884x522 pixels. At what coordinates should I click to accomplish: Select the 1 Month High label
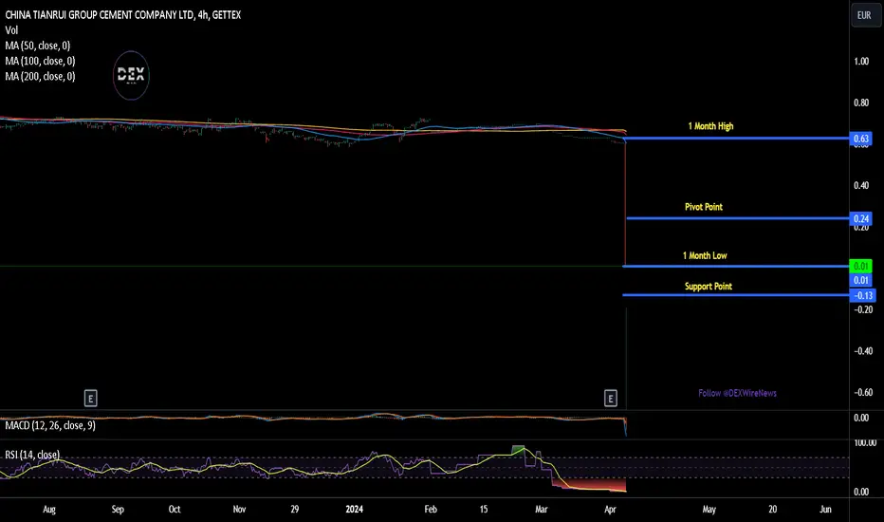coord(710,126)
